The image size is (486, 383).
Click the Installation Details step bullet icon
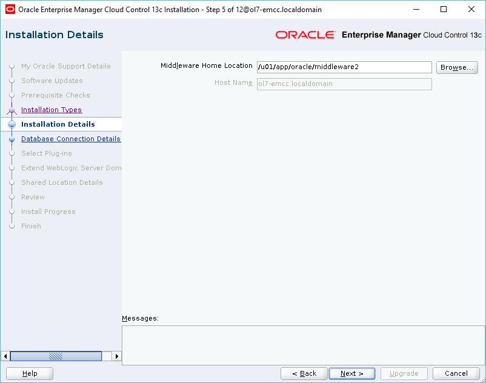pyautogui.click(x=12, y=125)
